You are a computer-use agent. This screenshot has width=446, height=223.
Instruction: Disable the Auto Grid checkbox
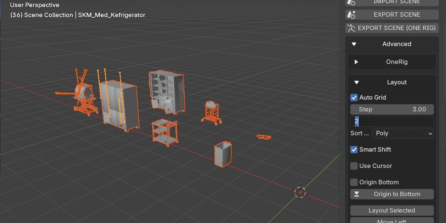354,97
